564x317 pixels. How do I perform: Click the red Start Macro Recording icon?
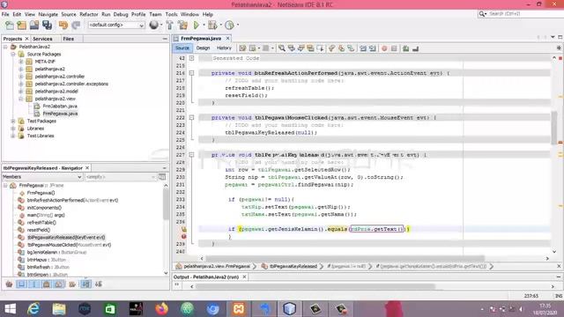[384, 48]
